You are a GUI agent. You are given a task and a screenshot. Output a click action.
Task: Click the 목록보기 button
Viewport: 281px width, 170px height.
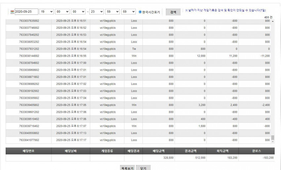pos(127,168)
